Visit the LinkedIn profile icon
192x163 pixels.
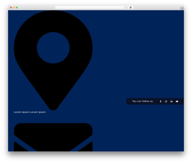point(171,101)
